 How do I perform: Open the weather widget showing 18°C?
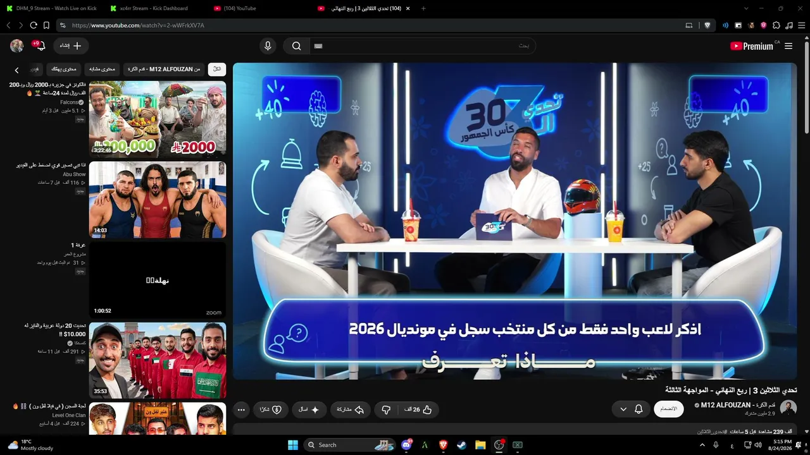tap(30, 445)
